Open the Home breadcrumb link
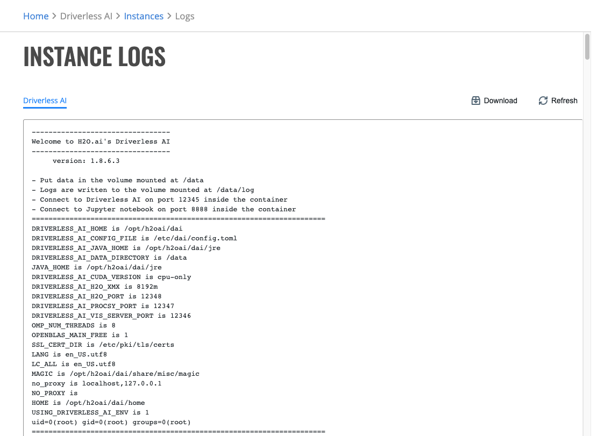This screenshot has height=436, width=597. click(36, 16)
